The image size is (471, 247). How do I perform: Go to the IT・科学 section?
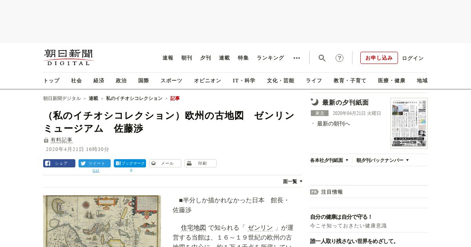244,81
